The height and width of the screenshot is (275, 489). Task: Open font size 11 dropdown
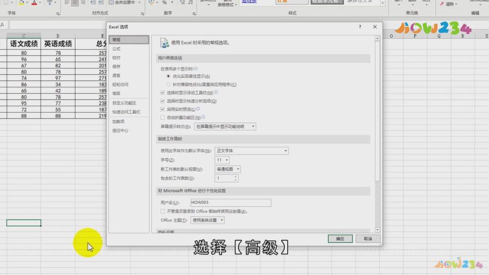pos(222,160)
